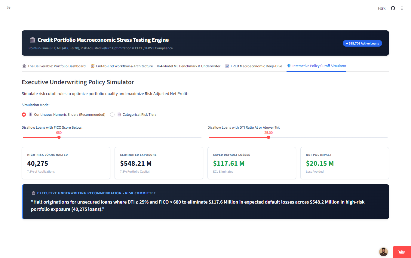Open the End-to-End Workflow & Architecture tab
The width and height of the screenshot is (411, 258).
click(x=122, y=66)
